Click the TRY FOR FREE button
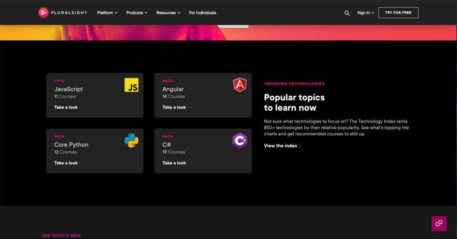Image resolution: width=457 pixels, height=239 pixels. tap(398, 13)
